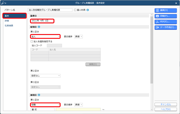Click info icon next to 個人利用

point(88,10)
